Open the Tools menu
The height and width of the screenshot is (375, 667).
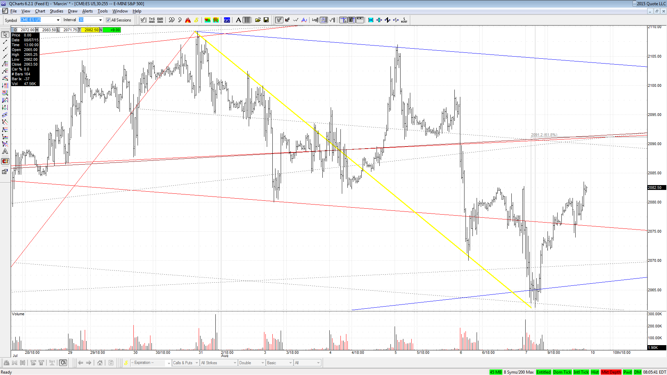tap(102, 11)
